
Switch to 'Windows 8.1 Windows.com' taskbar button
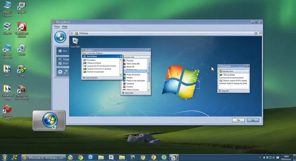click(x=44, y=158)
